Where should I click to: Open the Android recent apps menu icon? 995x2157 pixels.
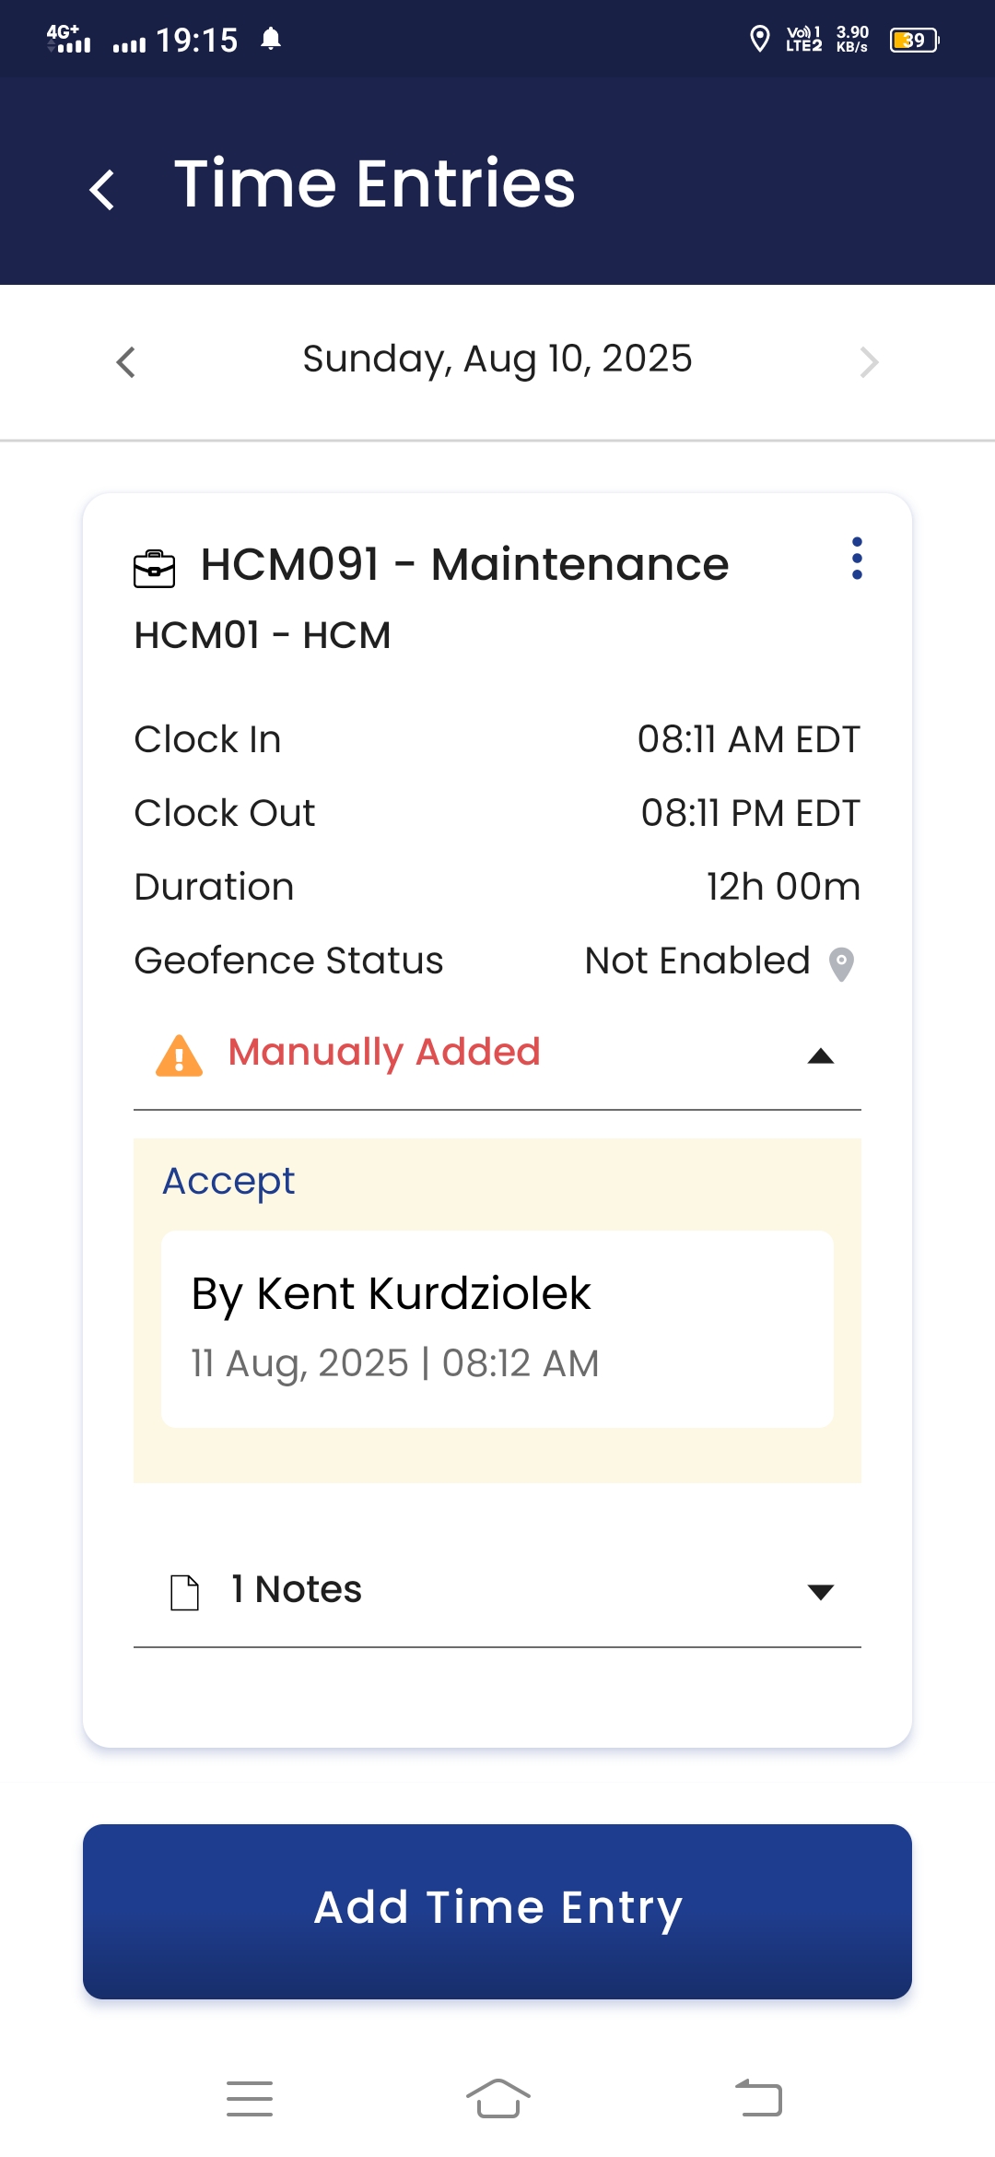[x=250, y=2099]
